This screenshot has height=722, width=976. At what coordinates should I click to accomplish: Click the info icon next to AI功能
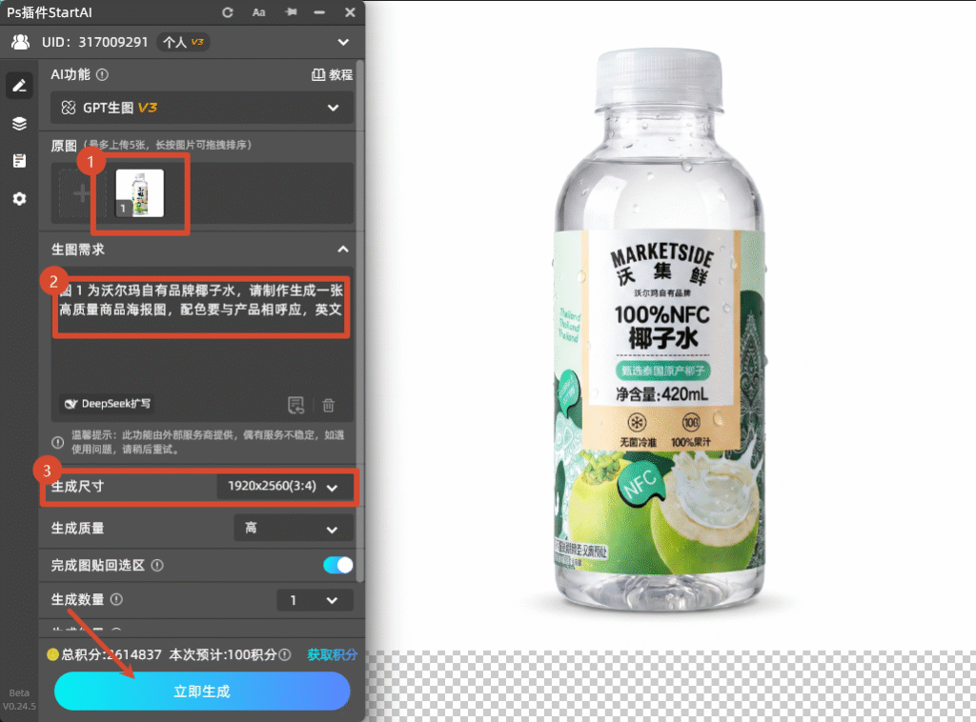point(103,74)
